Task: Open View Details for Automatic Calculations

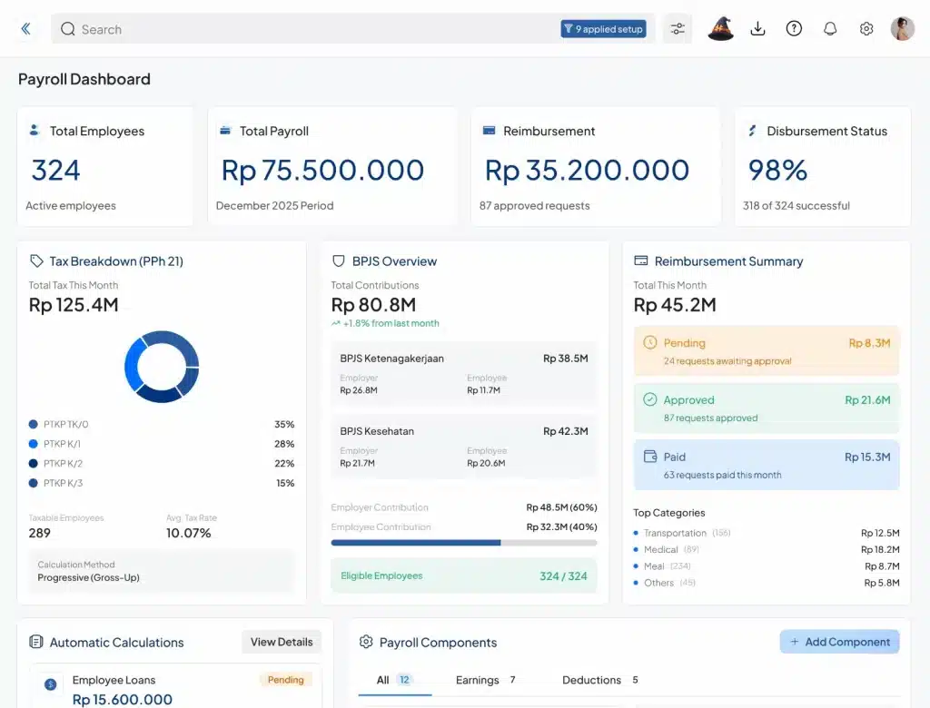Action: pos(282,642)
